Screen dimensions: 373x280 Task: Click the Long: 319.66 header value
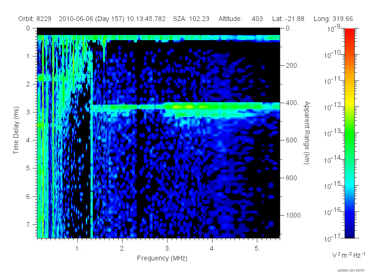[x=333, y=19]
